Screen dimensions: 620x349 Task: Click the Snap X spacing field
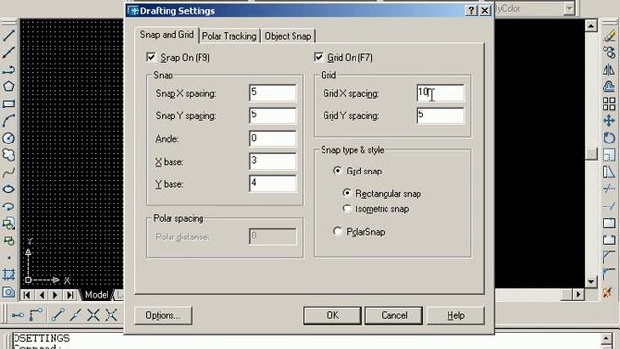point(273,93)
